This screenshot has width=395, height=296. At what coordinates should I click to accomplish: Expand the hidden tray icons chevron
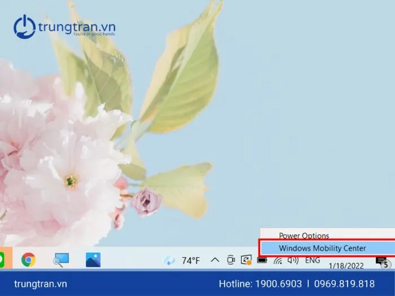[x=214, y=260]
